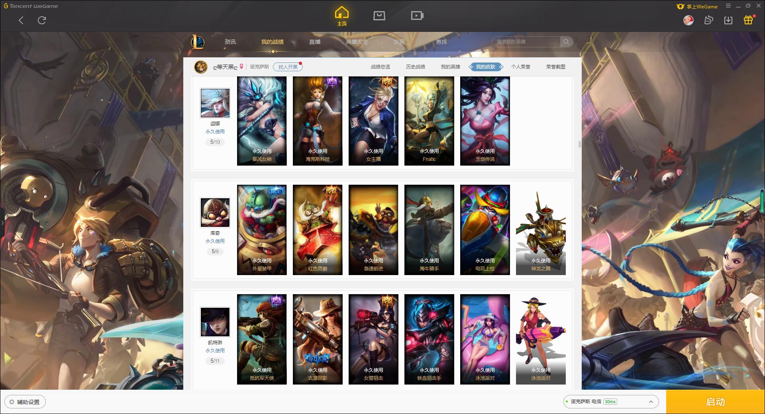Screen dimensions: 765x414
Task: Click the 5/11 skin count for 凯特琳
Action: coord(215,361)
